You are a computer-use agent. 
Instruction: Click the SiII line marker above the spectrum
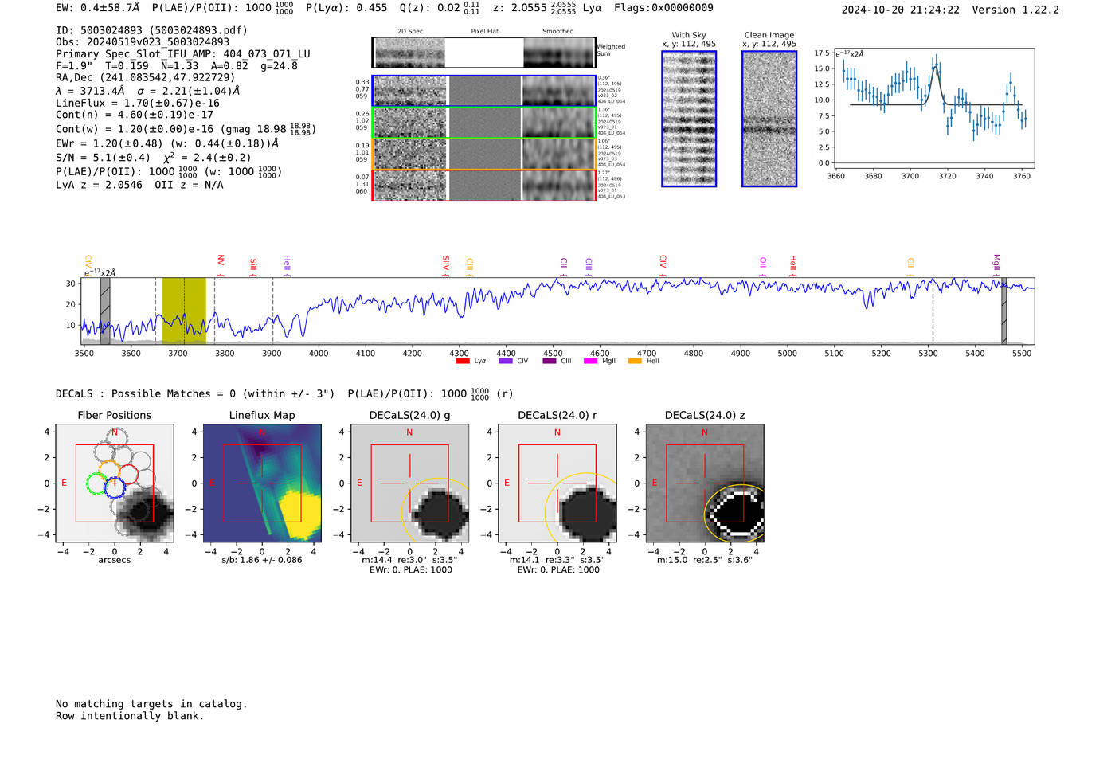[x=253, y=264]
